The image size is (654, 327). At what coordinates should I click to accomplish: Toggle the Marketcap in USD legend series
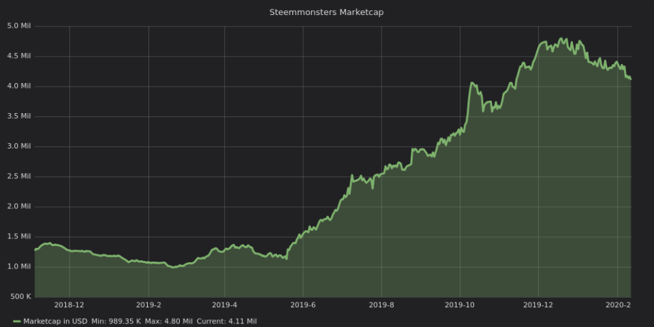click(x=55, y=321)
